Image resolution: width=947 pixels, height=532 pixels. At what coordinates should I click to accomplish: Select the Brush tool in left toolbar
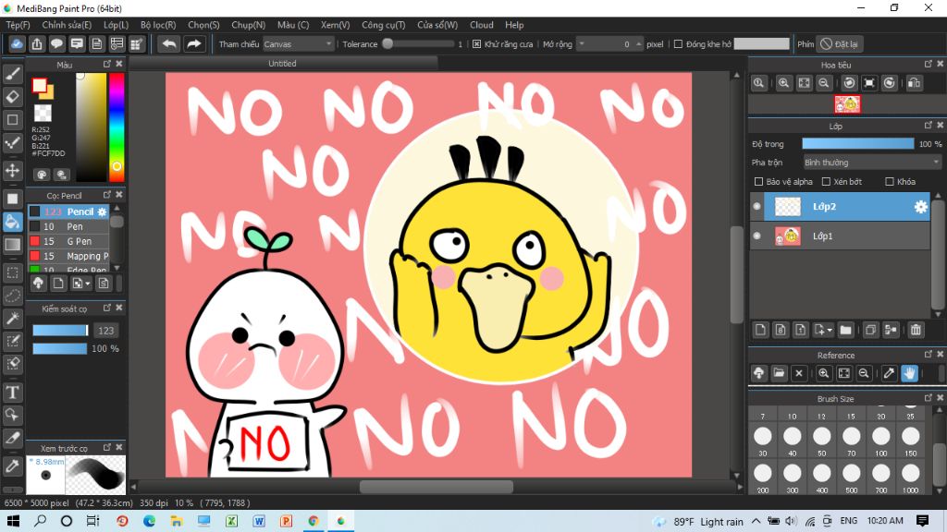point(13,74)
